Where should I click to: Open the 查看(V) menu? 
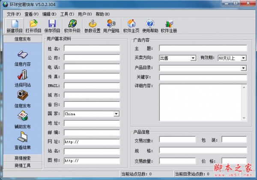31,14
